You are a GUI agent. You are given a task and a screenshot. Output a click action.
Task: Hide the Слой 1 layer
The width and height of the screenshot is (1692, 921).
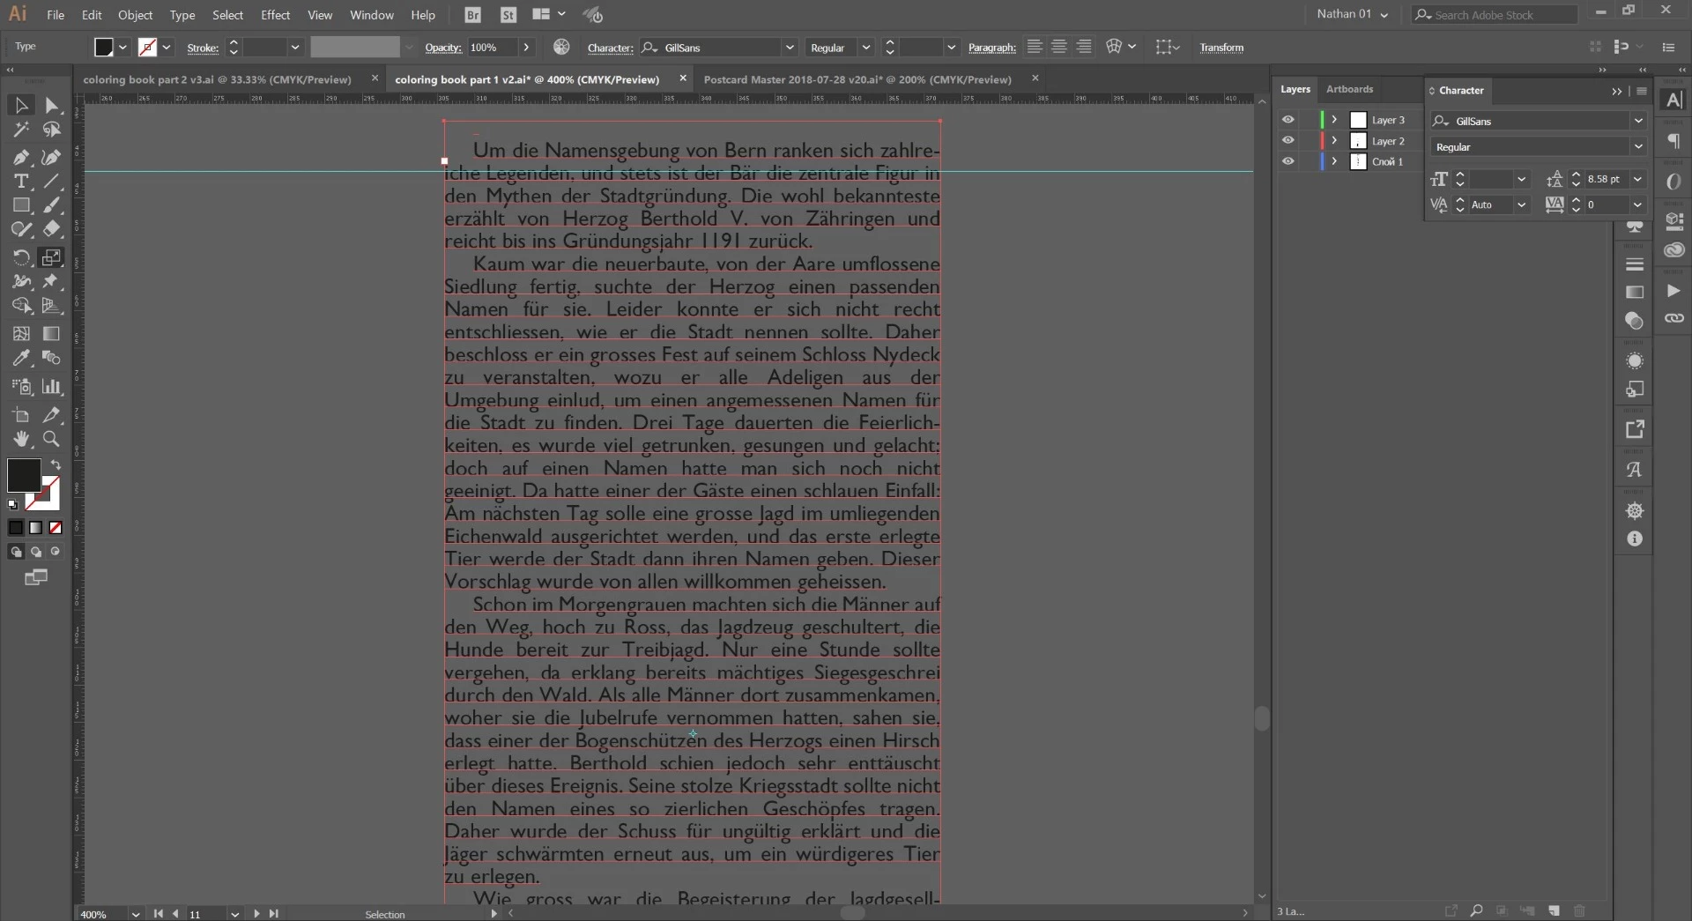1288,161
